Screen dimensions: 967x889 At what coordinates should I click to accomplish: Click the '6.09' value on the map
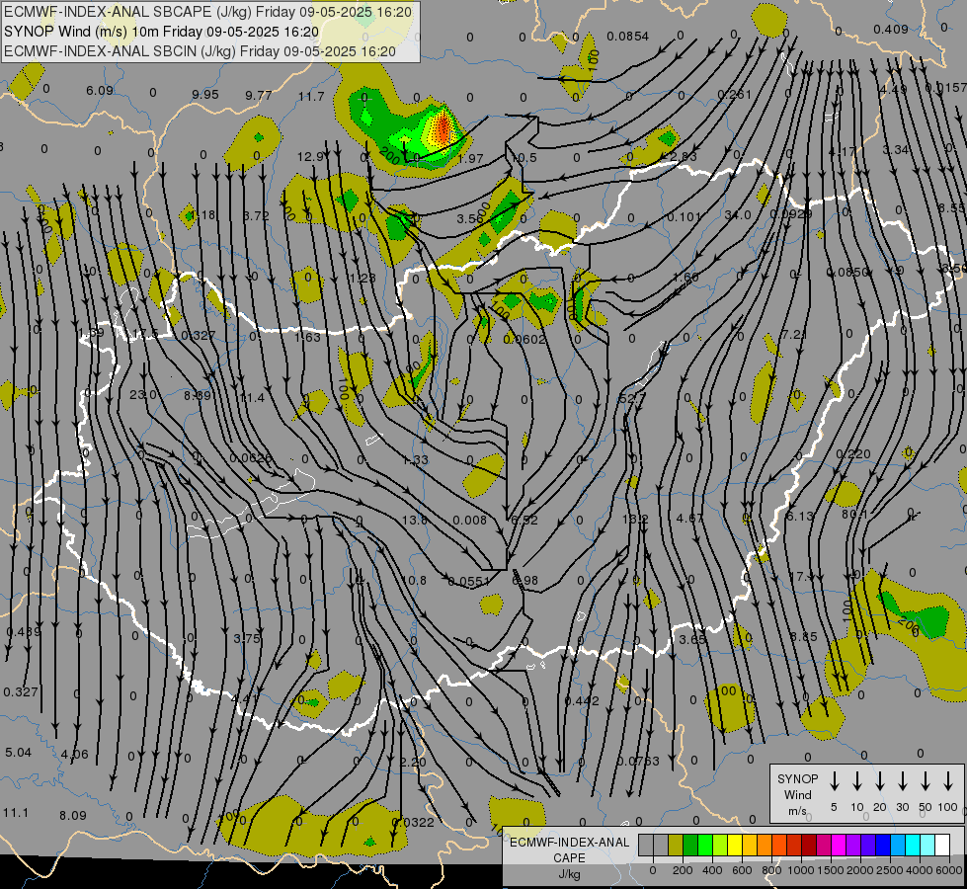tap(100, 91)
